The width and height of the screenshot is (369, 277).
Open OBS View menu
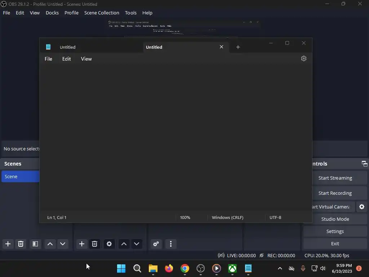pos(35,13)
